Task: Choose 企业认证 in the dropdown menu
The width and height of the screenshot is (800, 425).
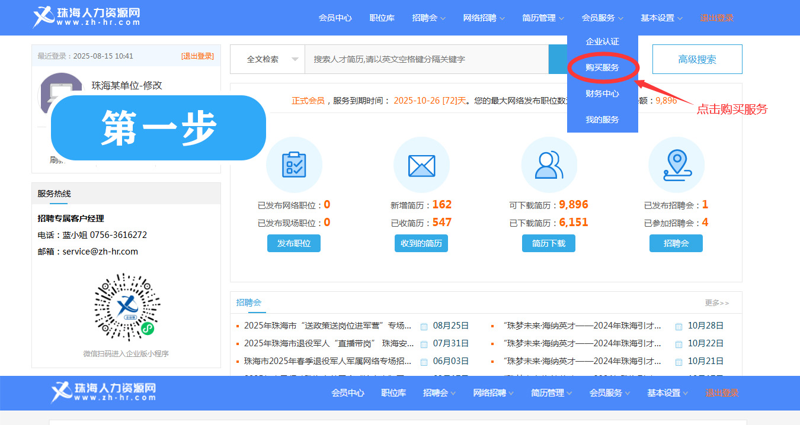Action: click(602, 41)
